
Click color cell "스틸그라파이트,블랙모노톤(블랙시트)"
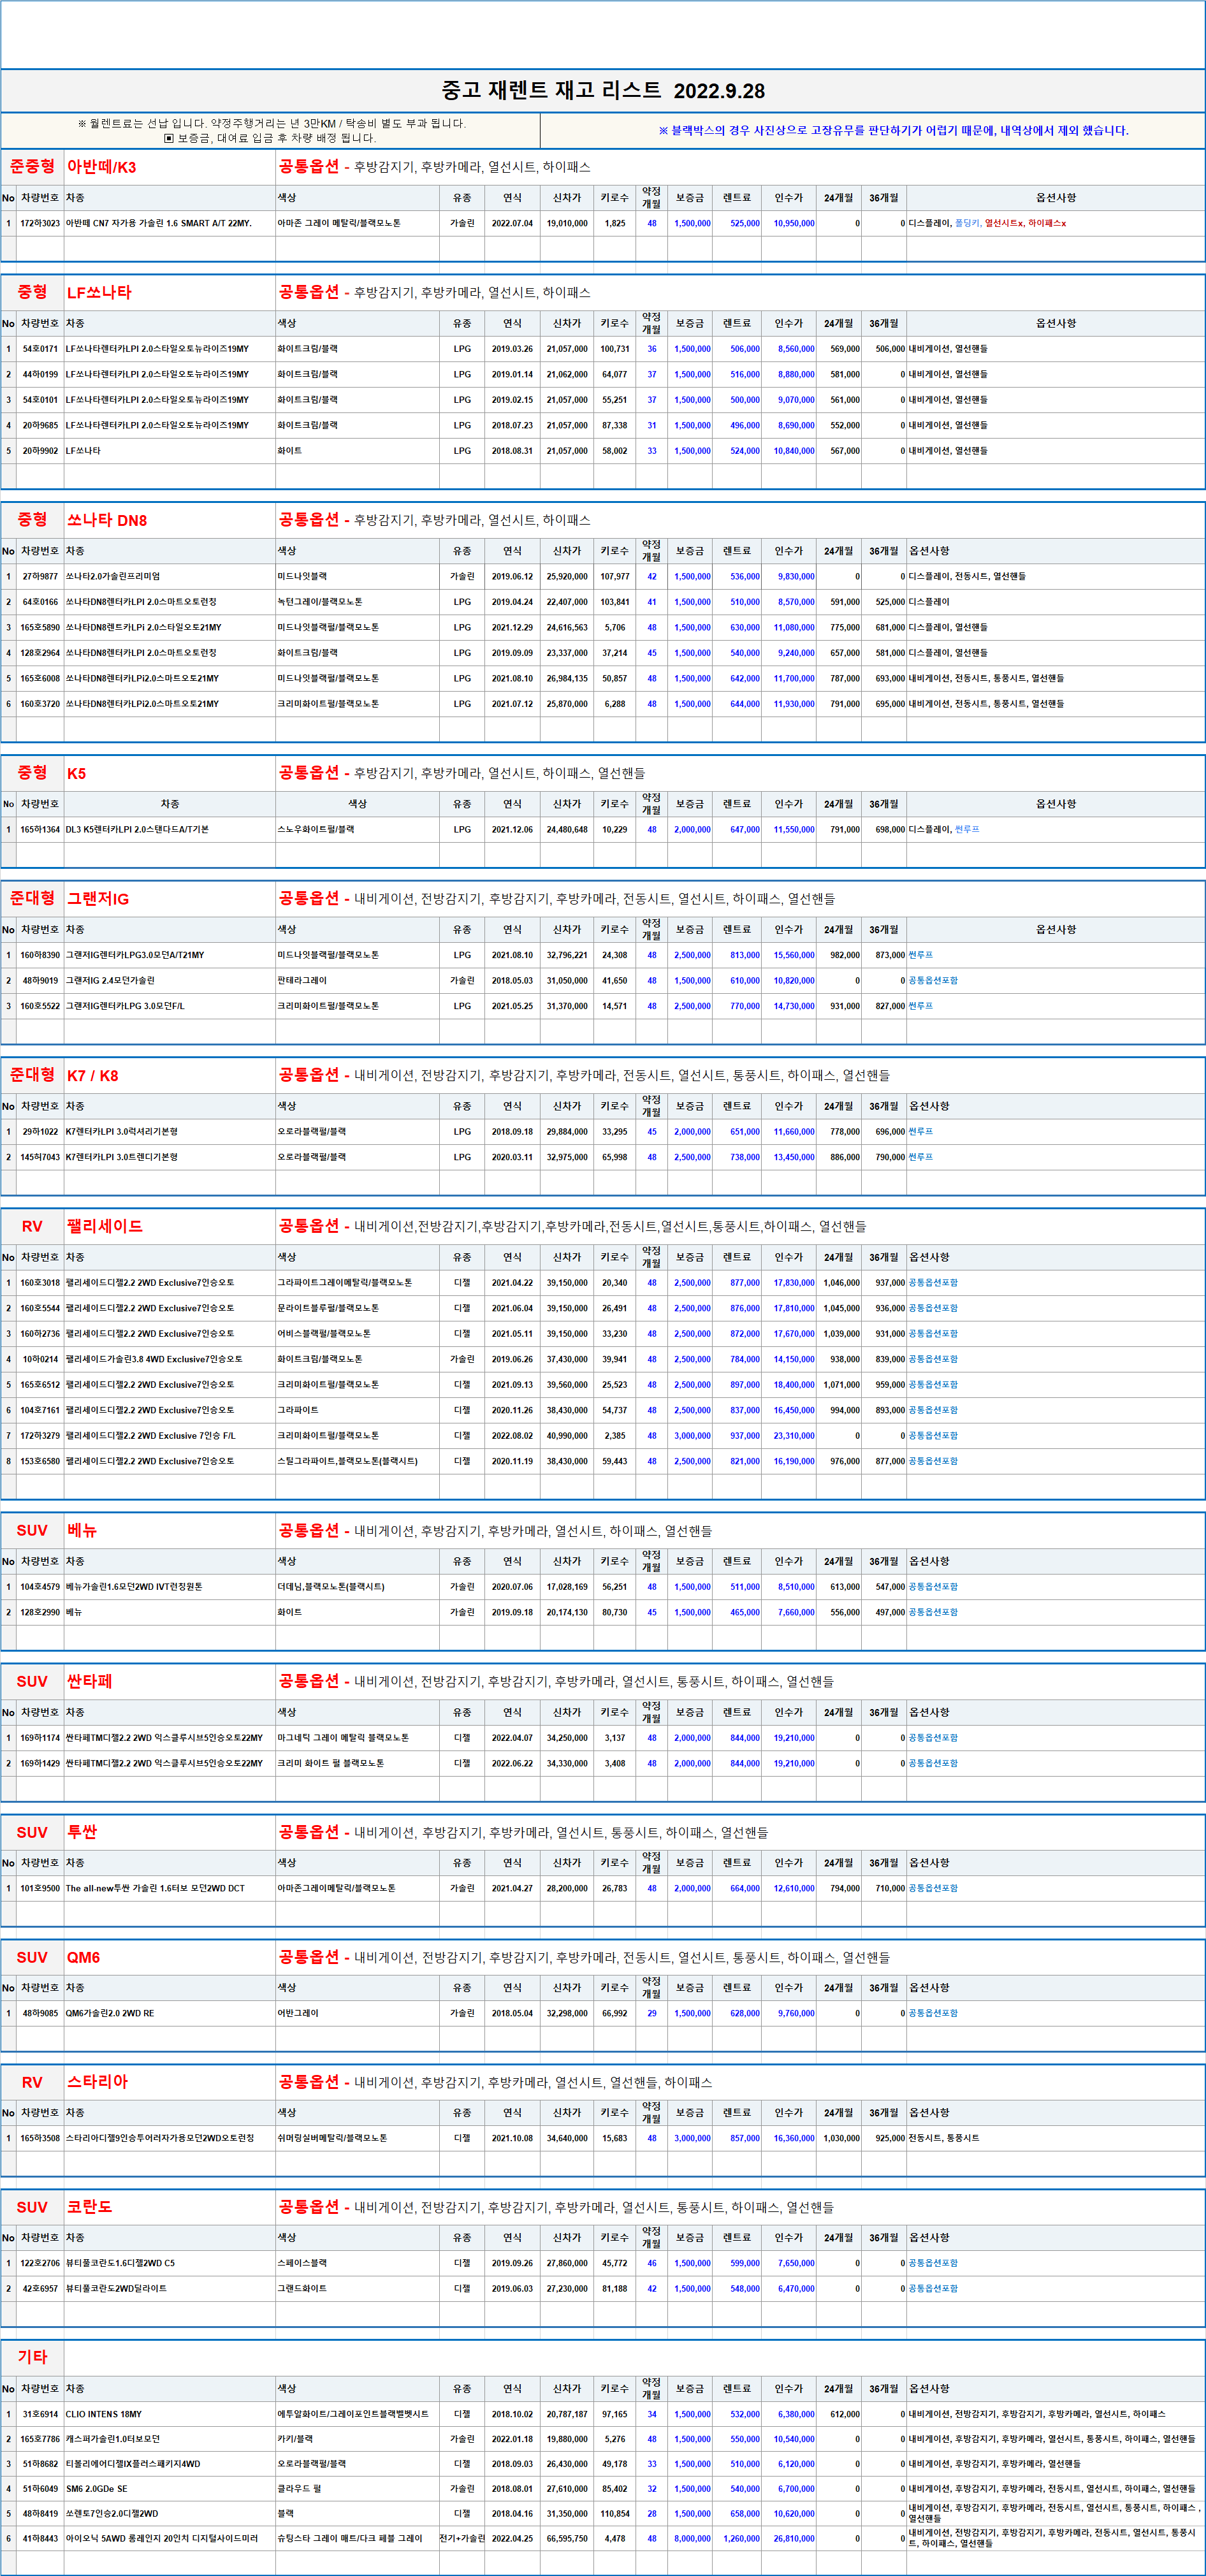(x=348, y=1462)
